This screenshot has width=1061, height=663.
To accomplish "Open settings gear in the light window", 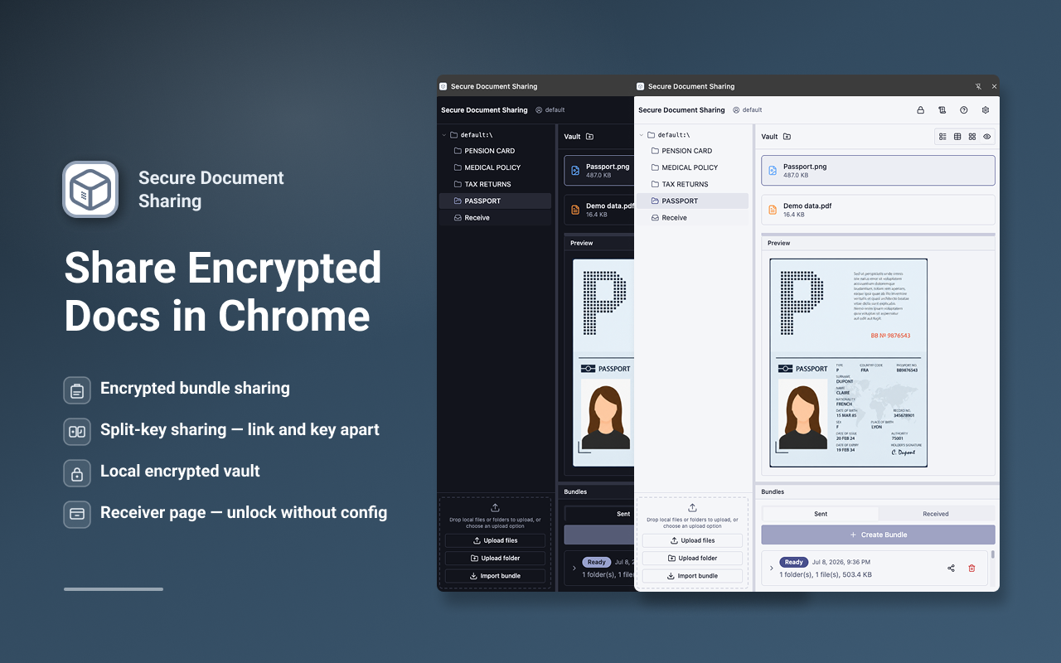I will click(x=986, y=109).
